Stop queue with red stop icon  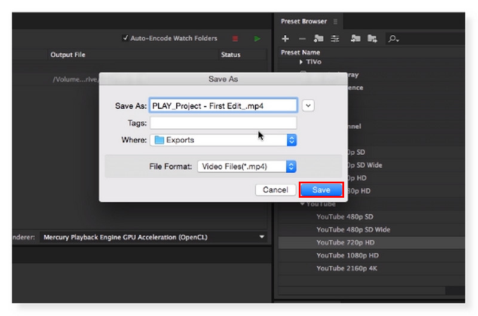pyautogui.click(x=235, y=39)
